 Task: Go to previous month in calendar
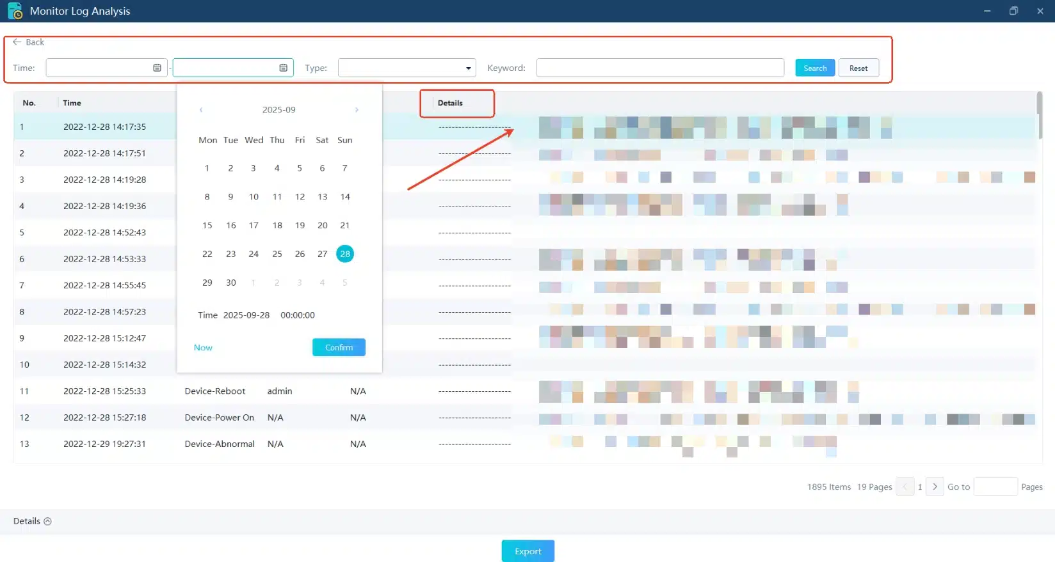201,110
